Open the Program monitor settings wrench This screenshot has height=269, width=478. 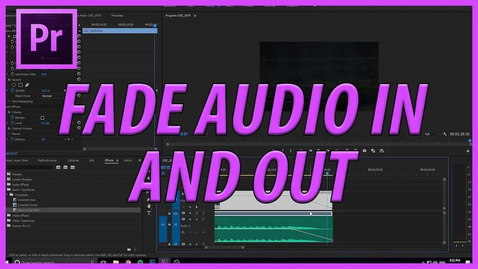445,134
